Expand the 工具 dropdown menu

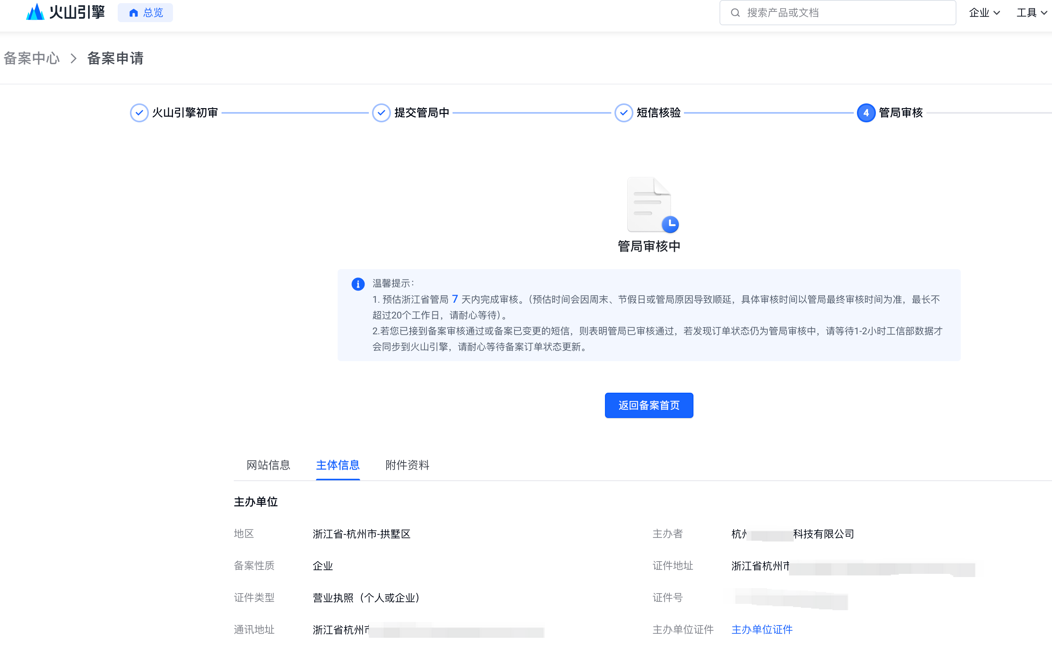coord(1031,13)
